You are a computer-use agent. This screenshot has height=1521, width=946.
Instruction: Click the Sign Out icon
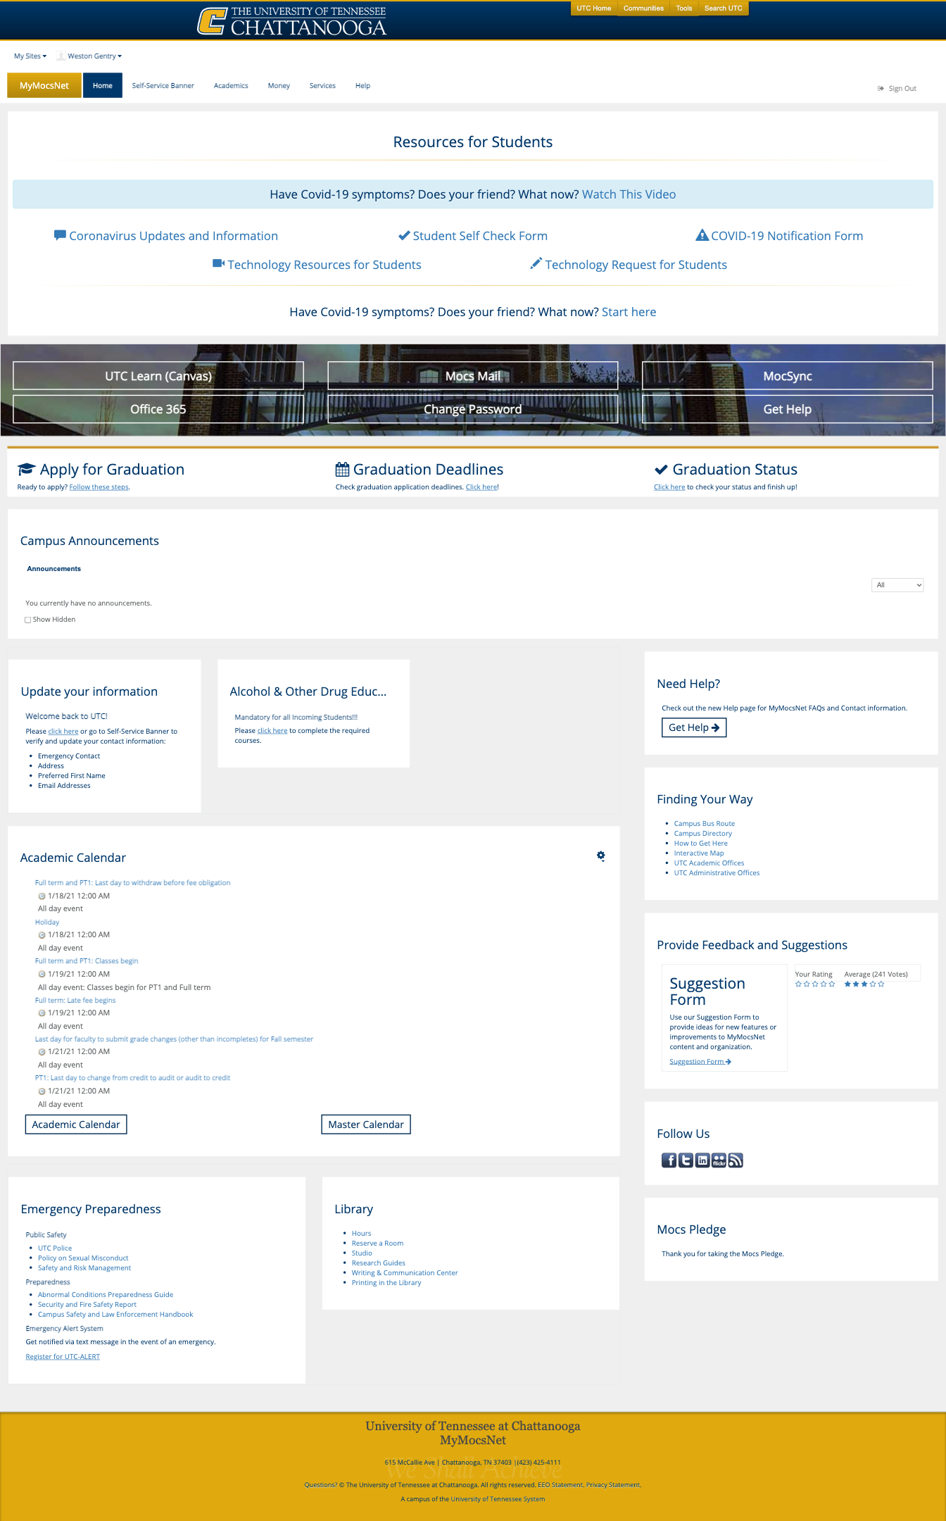881,89
